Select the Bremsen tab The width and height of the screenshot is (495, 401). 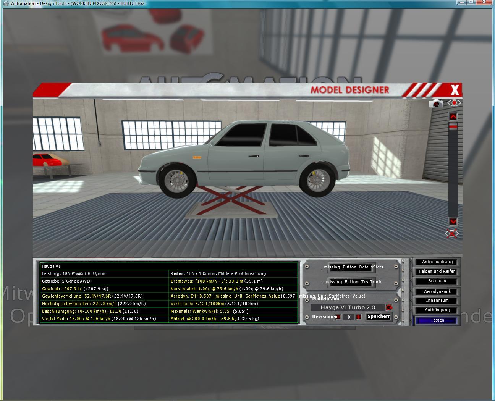tap(437, 281)
